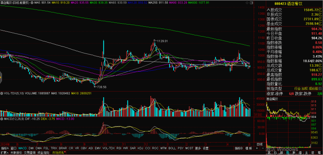
Task: Switch to the KDJ indicator tab
Action: pyautogui.click(x=140, y=148)
